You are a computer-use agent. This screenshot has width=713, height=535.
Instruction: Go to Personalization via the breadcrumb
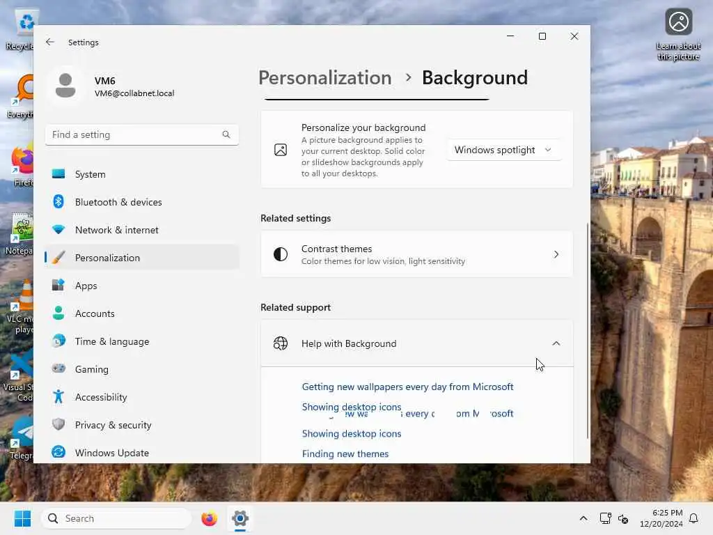point(324,78)
